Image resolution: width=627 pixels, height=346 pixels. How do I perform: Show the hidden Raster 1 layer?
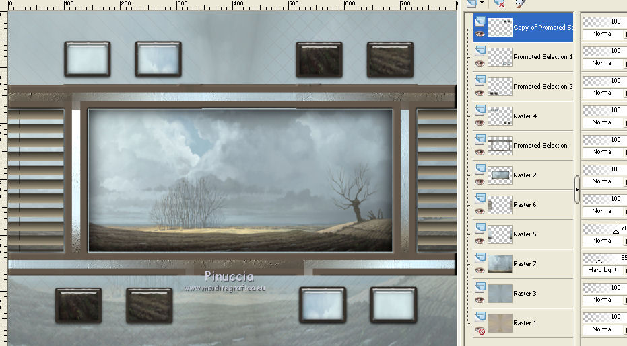click(480, 330)
